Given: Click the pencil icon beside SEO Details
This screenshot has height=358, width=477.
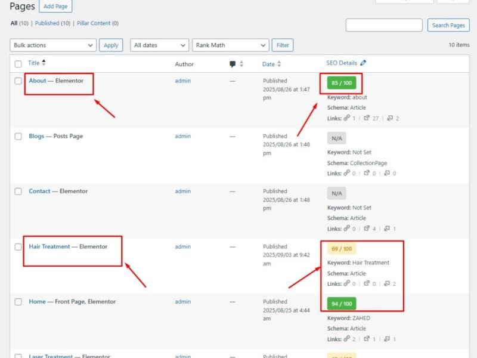Looking at the screenshot, I should [363, 63].
